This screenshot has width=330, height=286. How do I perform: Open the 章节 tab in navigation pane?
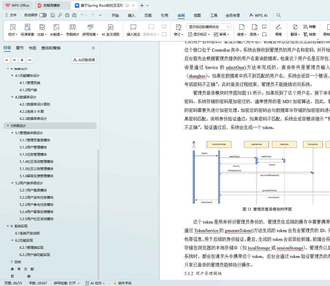pos(20,48)
